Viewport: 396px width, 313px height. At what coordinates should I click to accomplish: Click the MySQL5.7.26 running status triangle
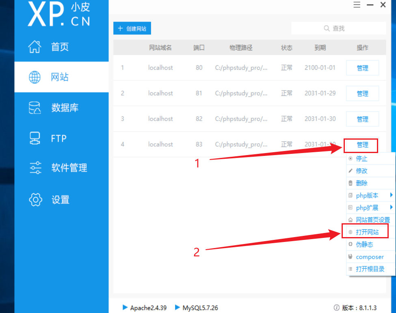[177, 307]
